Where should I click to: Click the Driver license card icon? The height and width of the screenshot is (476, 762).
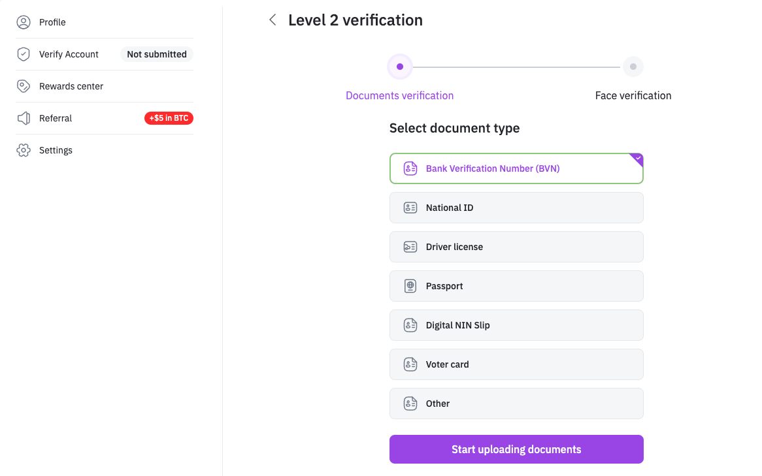pos(410,247)
